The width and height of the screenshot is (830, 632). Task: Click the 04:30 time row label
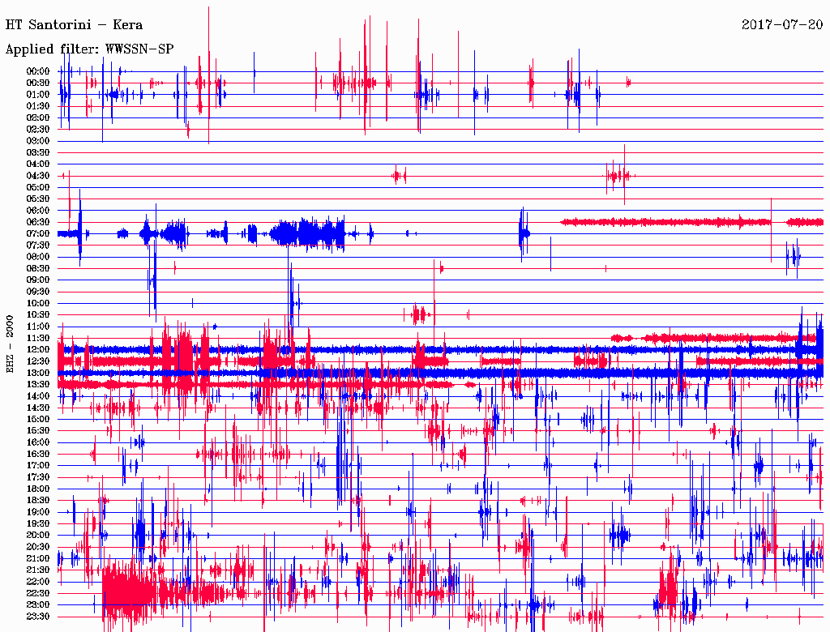(38, 176)
